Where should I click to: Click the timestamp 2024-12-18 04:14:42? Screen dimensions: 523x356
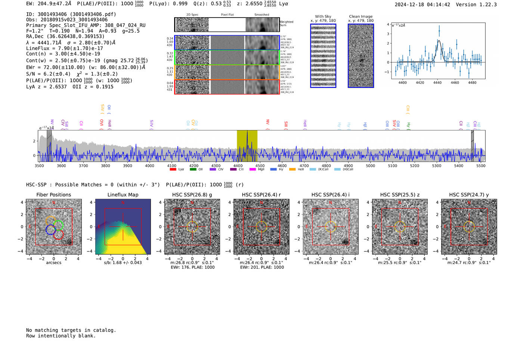422,5
